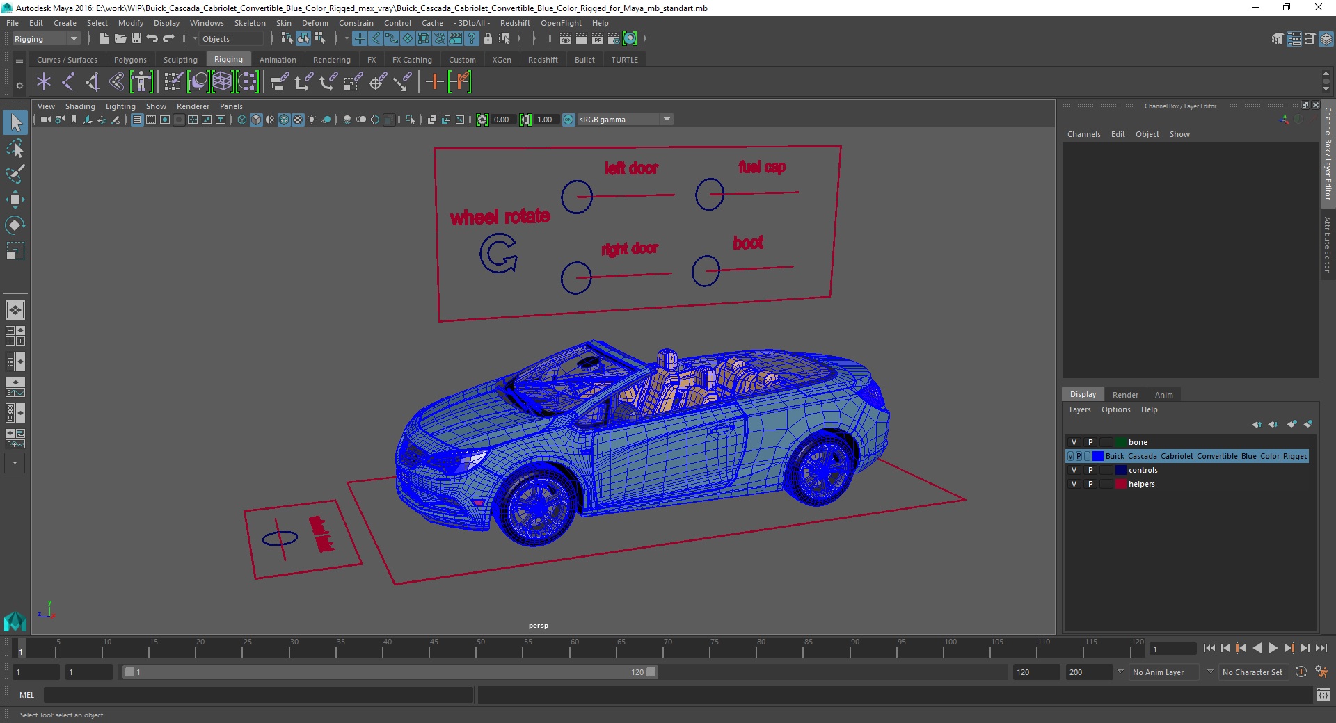The height and width of the screenshot is (723, 1336).
Task: Click the Create Joints shelf icon
Action: point(67,82)
